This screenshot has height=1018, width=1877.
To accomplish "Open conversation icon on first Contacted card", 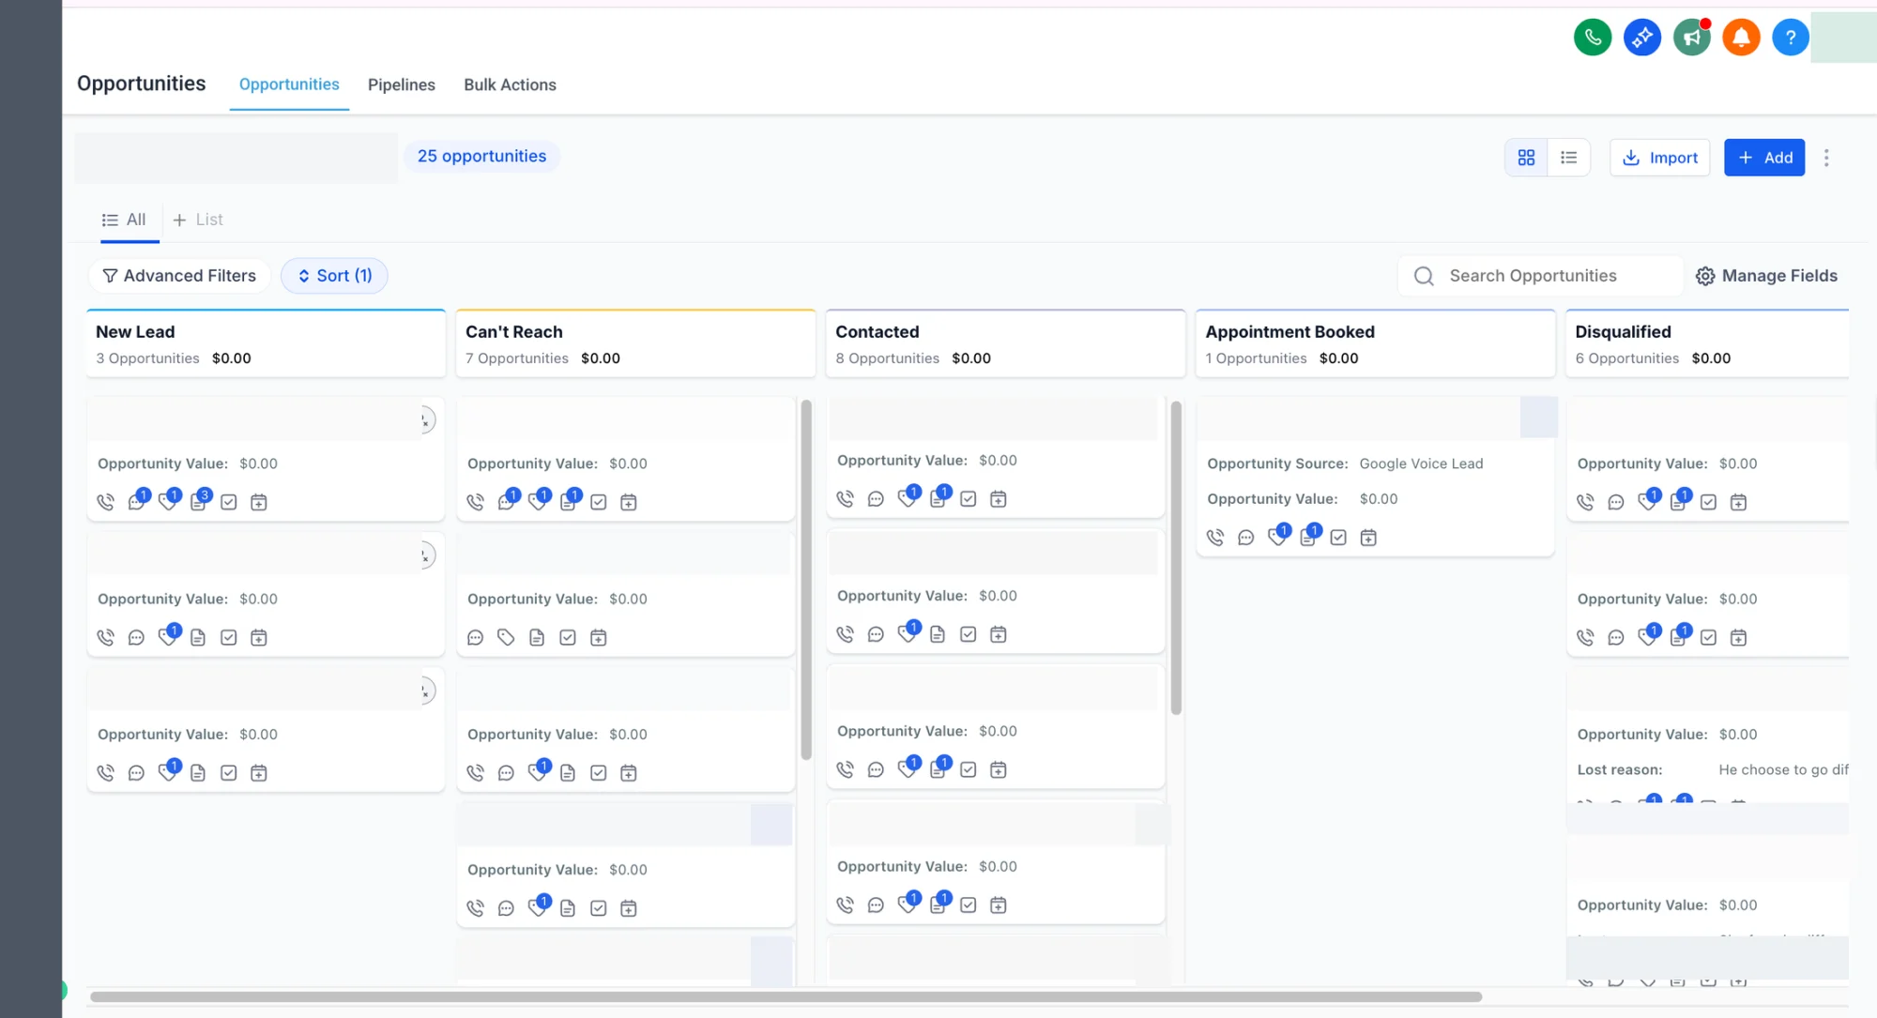I will coord(876,499).
